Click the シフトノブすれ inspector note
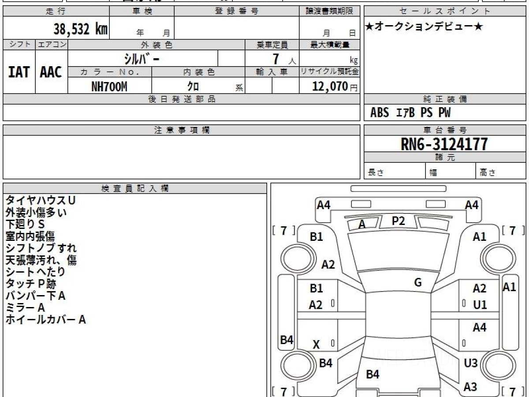Screen dimensions: 529x397 pyautogui.click(x=41, y=248)
